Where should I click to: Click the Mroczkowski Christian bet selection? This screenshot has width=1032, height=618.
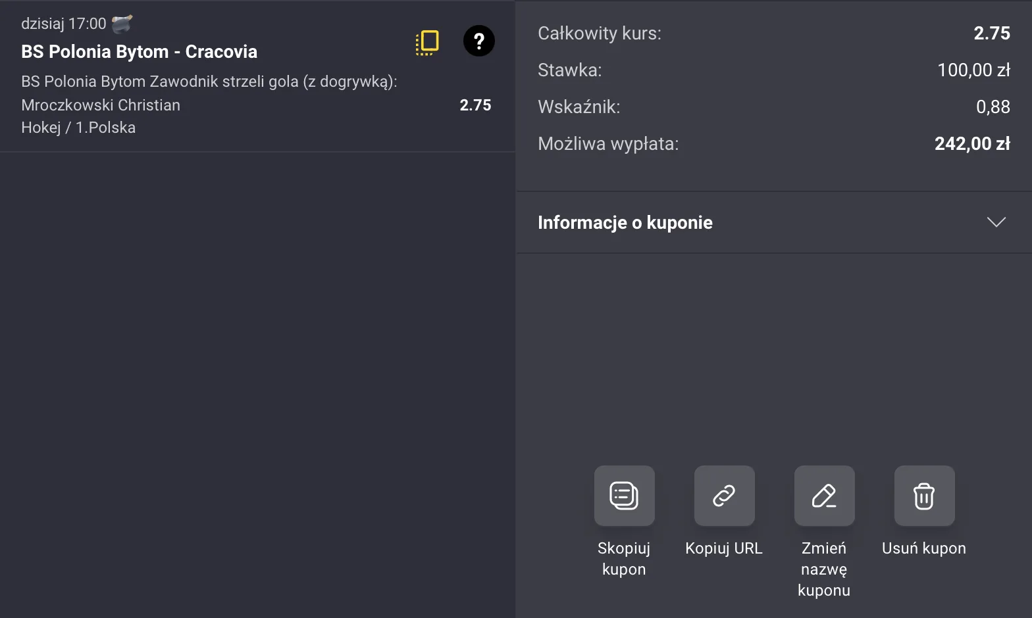101,105
